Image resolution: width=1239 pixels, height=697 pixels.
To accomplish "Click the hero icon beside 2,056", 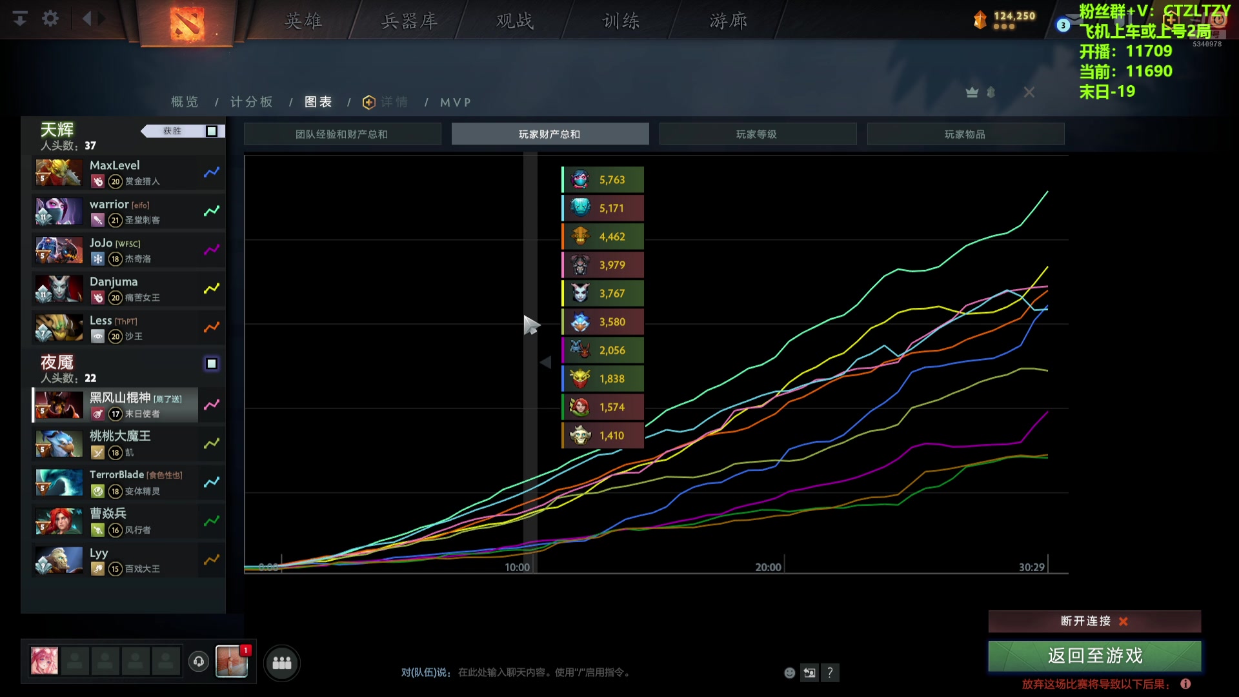I will coord(580,350).
